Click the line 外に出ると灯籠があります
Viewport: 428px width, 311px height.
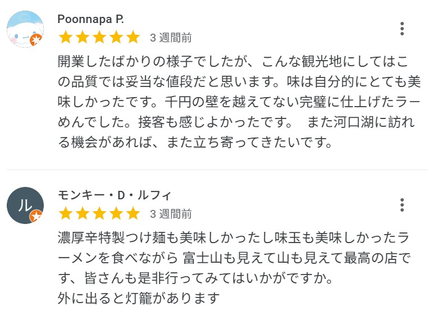pos(138,297)
